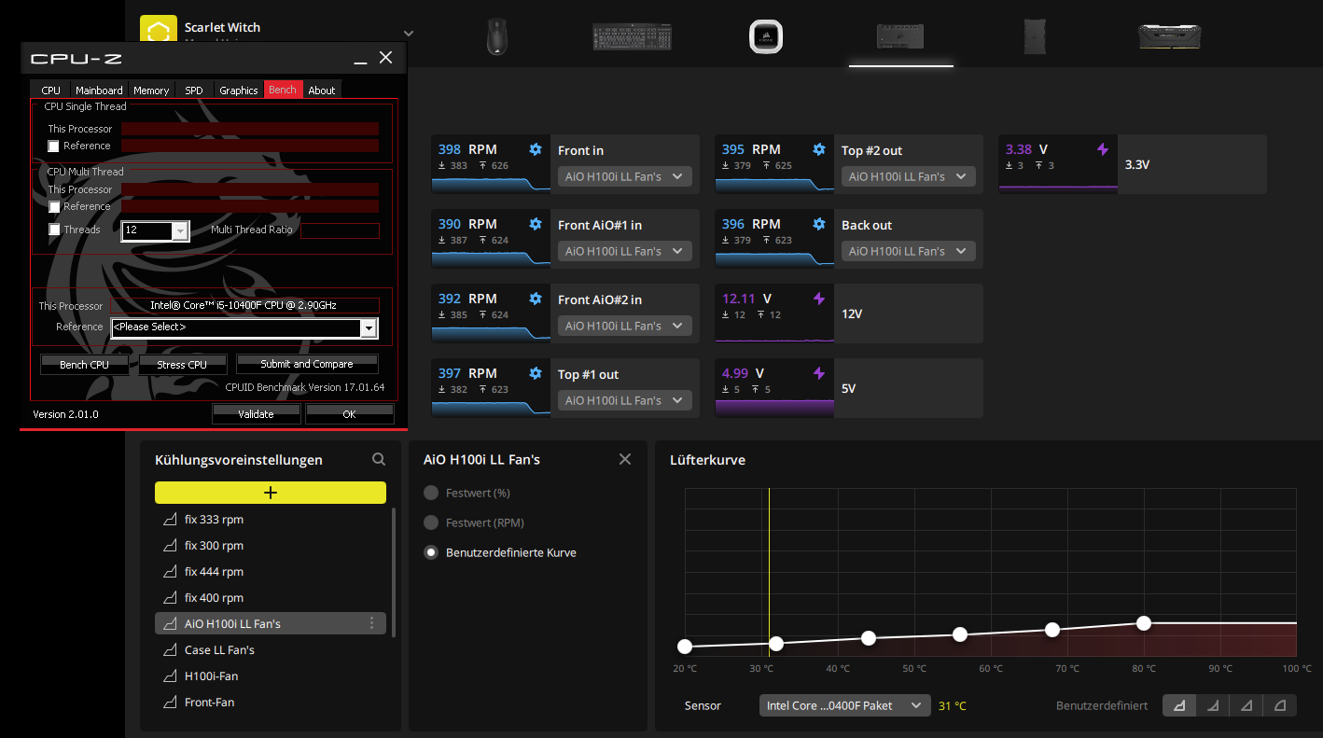Open the Top #1 out preset dropdown
This screenshot has height=738, width=1323.
coord(625,400)
